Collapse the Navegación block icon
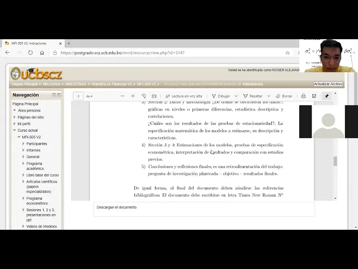 [54, 95]
